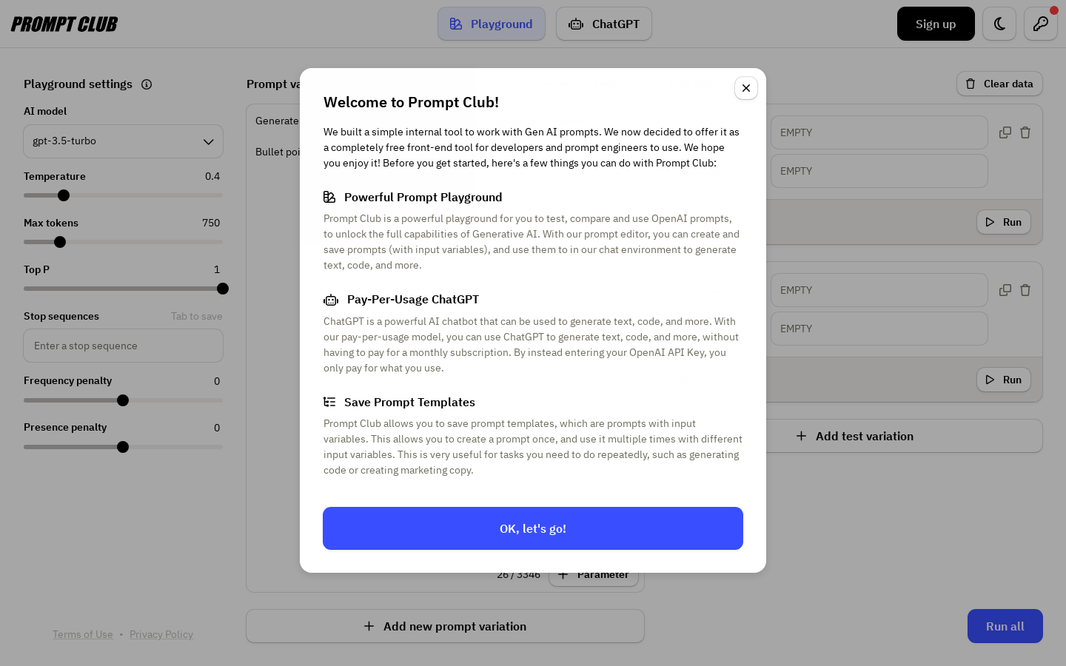Screen dimensions: 1066x666
Task: Open the API key icon button
Action: click(1041, 24)
